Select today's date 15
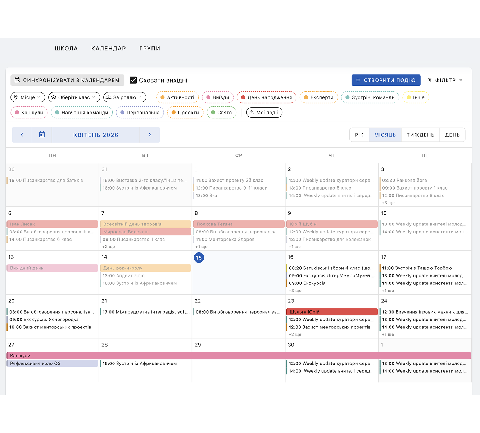 tap(199, 257)
